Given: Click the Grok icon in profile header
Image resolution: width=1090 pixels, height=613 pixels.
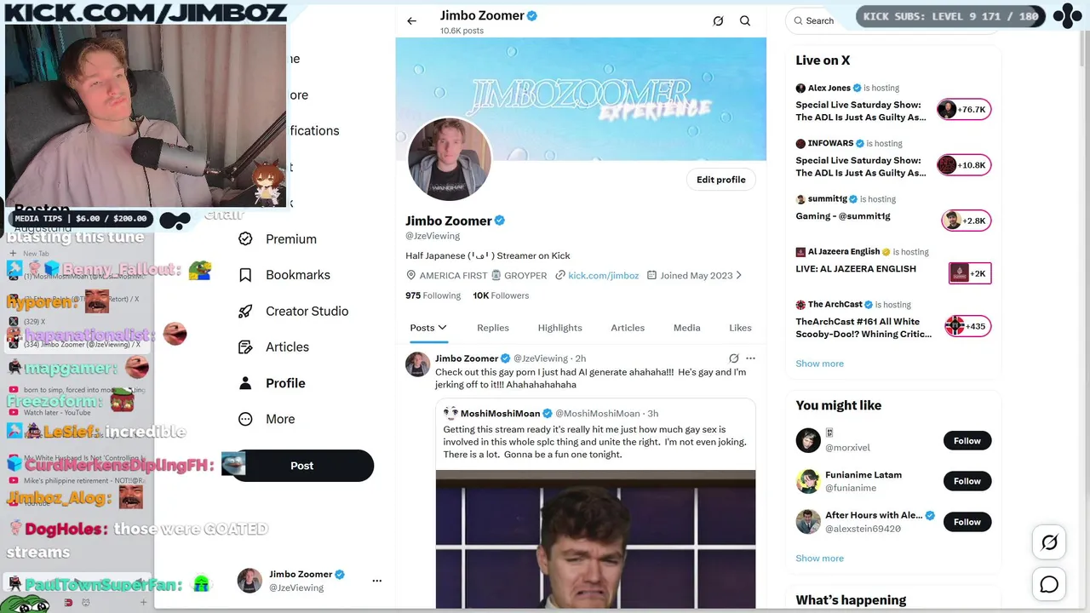Looking at the screenshot, I should (718, 21).
